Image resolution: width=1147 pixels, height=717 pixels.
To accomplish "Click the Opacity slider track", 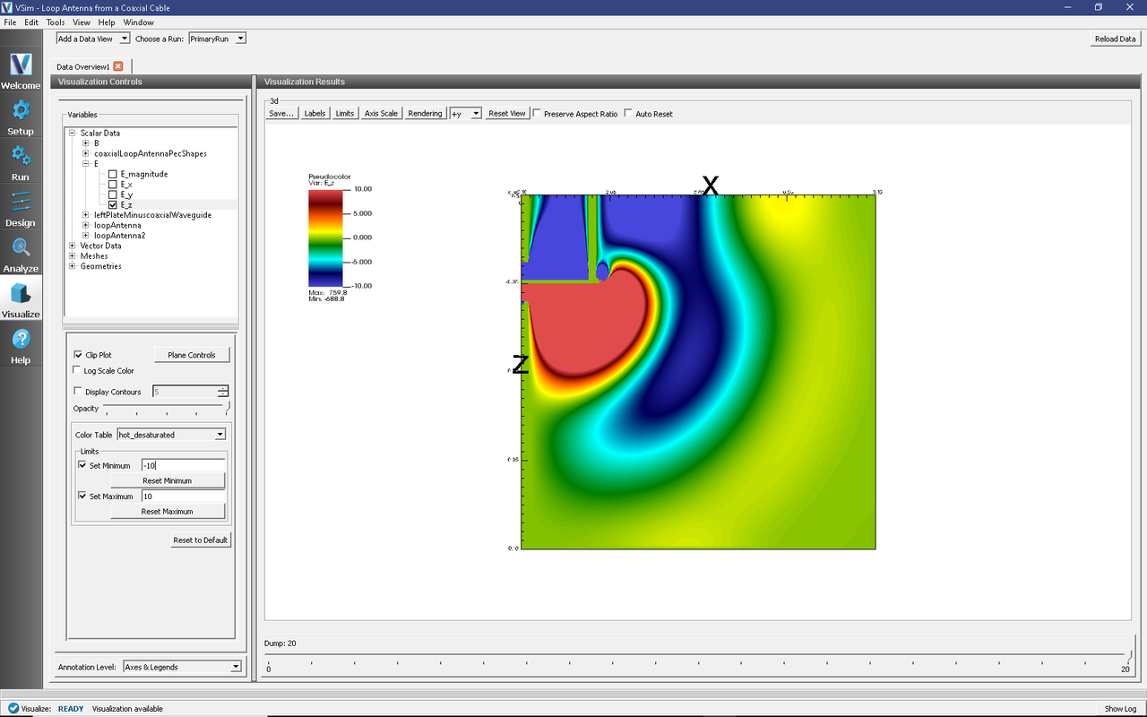I will (x=166, y=407).
